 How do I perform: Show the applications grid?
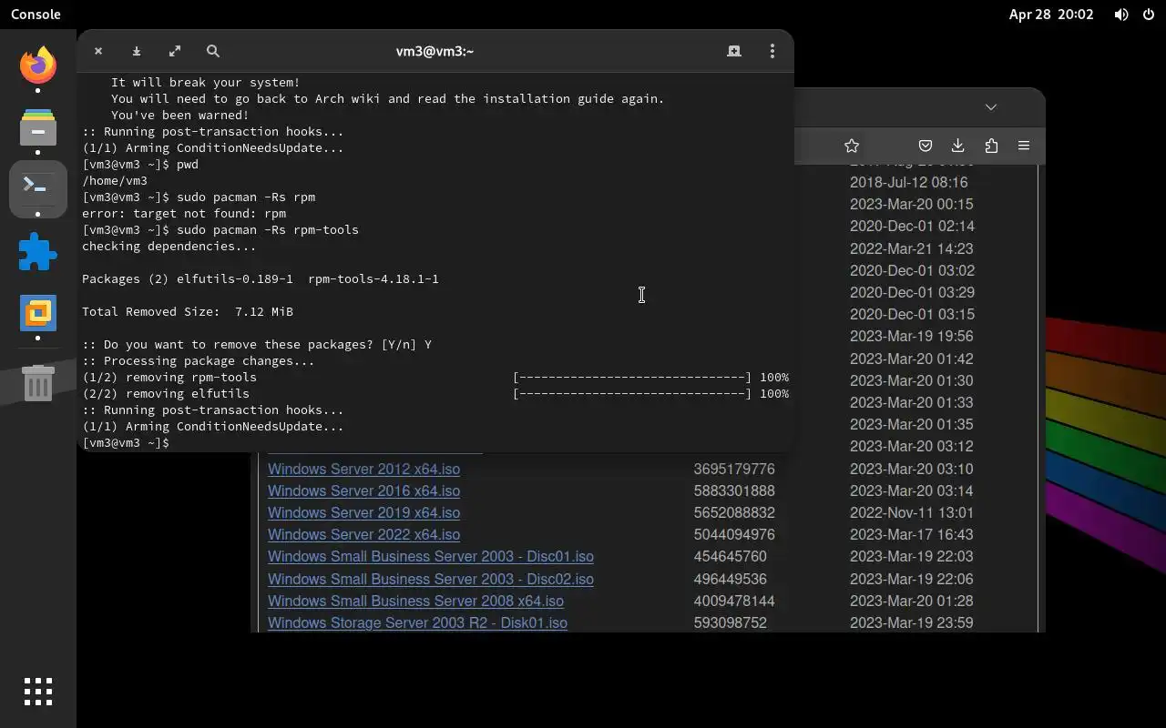(38, 692)
